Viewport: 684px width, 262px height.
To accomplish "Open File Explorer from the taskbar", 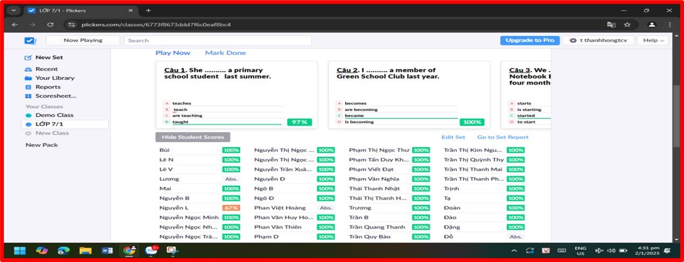I will [x=85, y=251].
